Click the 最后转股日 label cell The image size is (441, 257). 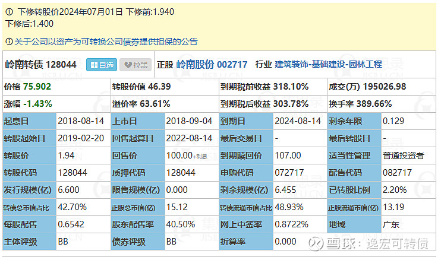tap(354, 138)
